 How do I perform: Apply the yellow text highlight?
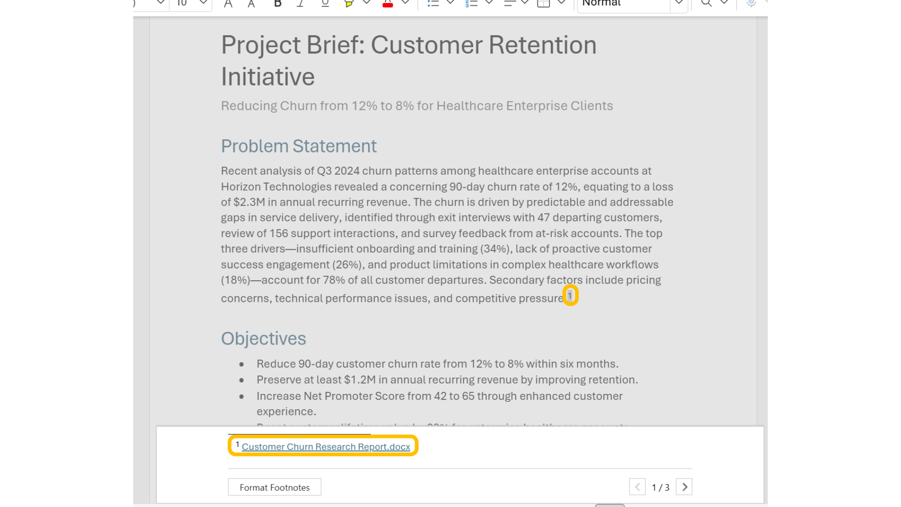(x=349, y=4)
